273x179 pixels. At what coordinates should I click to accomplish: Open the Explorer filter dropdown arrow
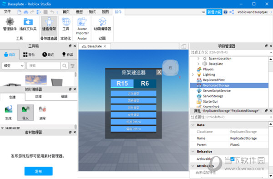pos(271,52)
